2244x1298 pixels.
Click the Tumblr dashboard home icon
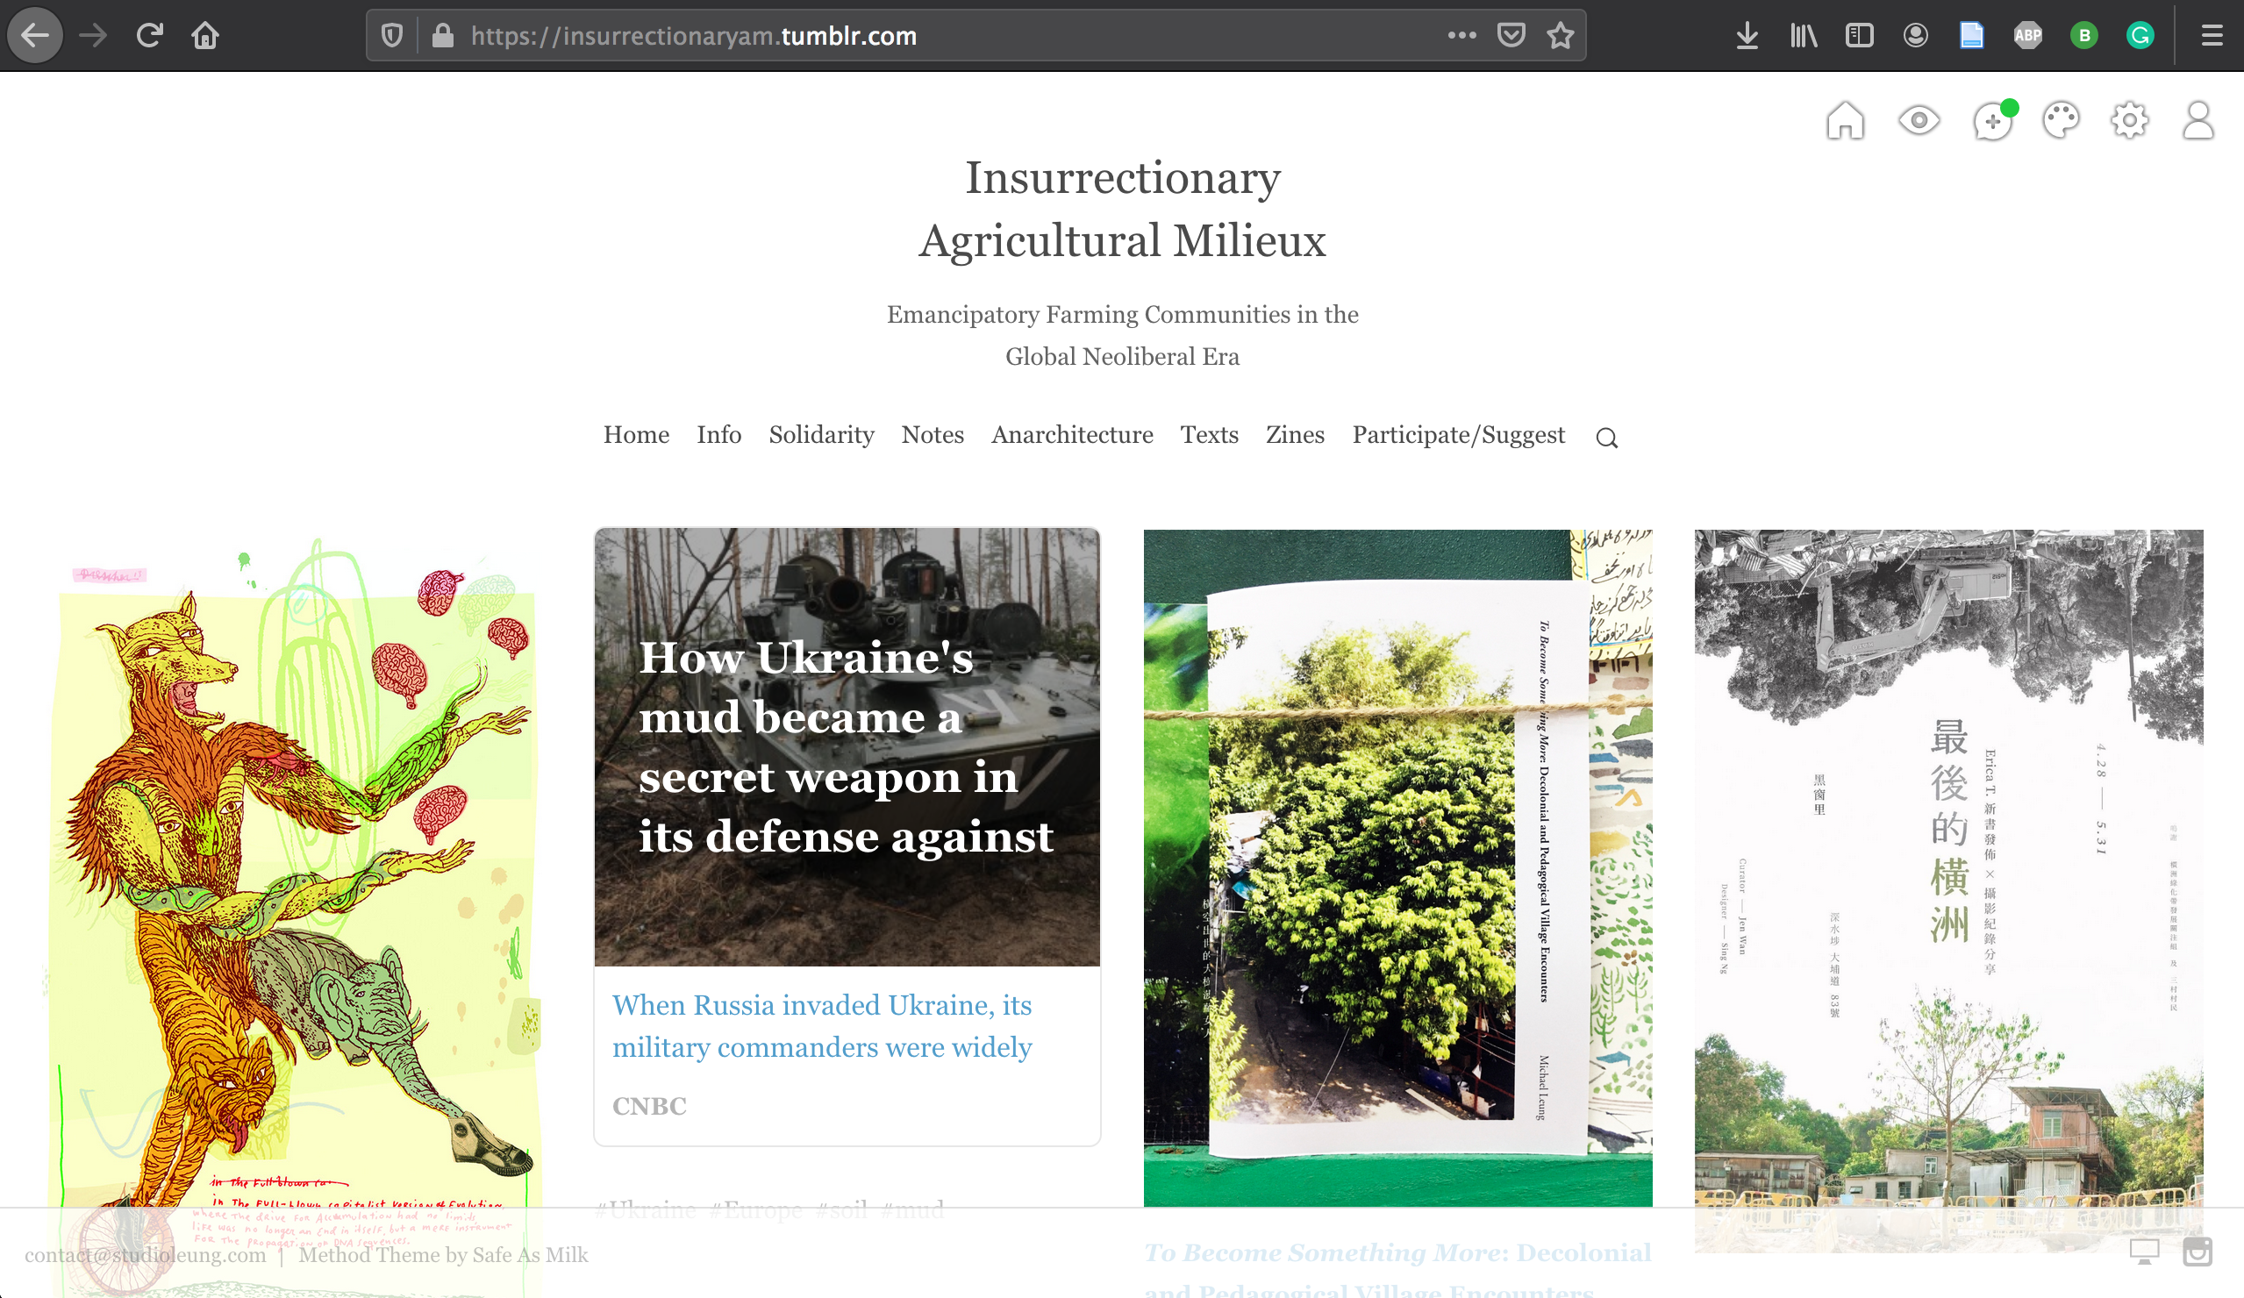[1844, 120]
